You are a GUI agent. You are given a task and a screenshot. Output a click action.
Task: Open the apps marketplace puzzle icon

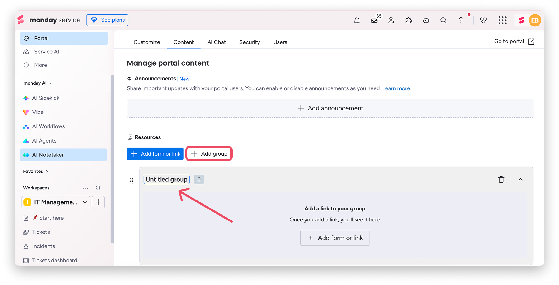pyautogui.click(x=409, y=20)
